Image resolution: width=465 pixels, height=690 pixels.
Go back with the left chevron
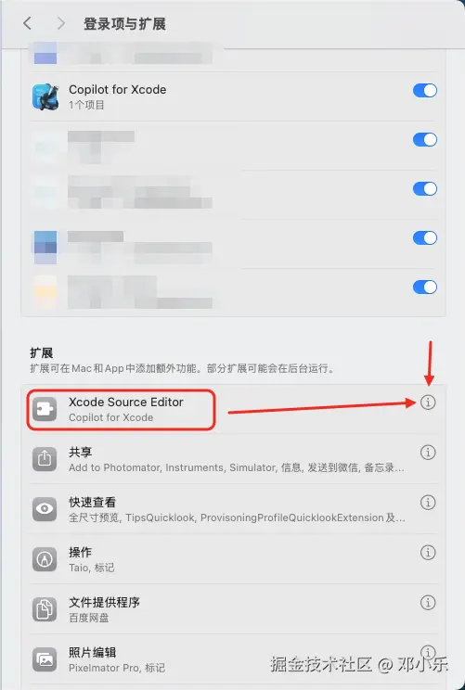pos(27,23)
